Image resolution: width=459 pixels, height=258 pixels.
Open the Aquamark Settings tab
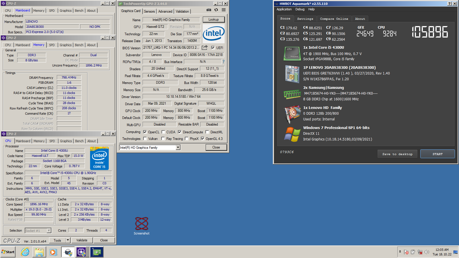coord(305,19)
